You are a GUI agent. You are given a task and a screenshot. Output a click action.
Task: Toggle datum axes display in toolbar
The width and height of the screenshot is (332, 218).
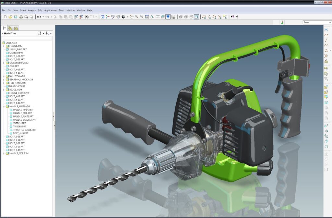point(209,17)
